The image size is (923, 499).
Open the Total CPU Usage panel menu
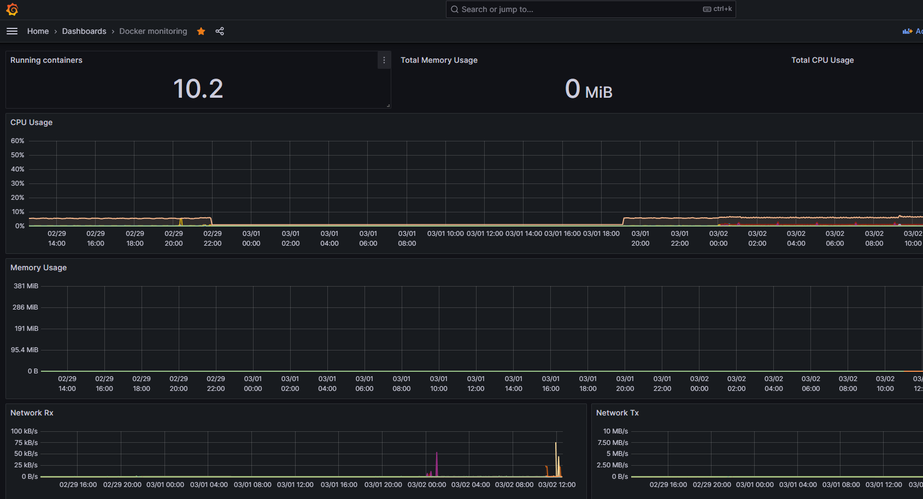click(822, 60)
